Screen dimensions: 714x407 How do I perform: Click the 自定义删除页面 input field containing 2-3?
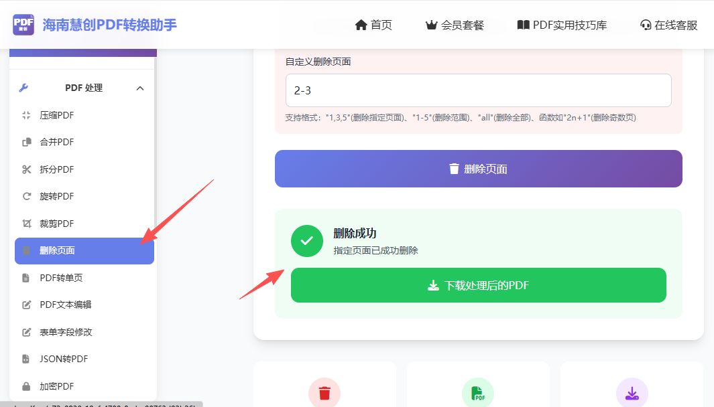click(x=479, y=90)
